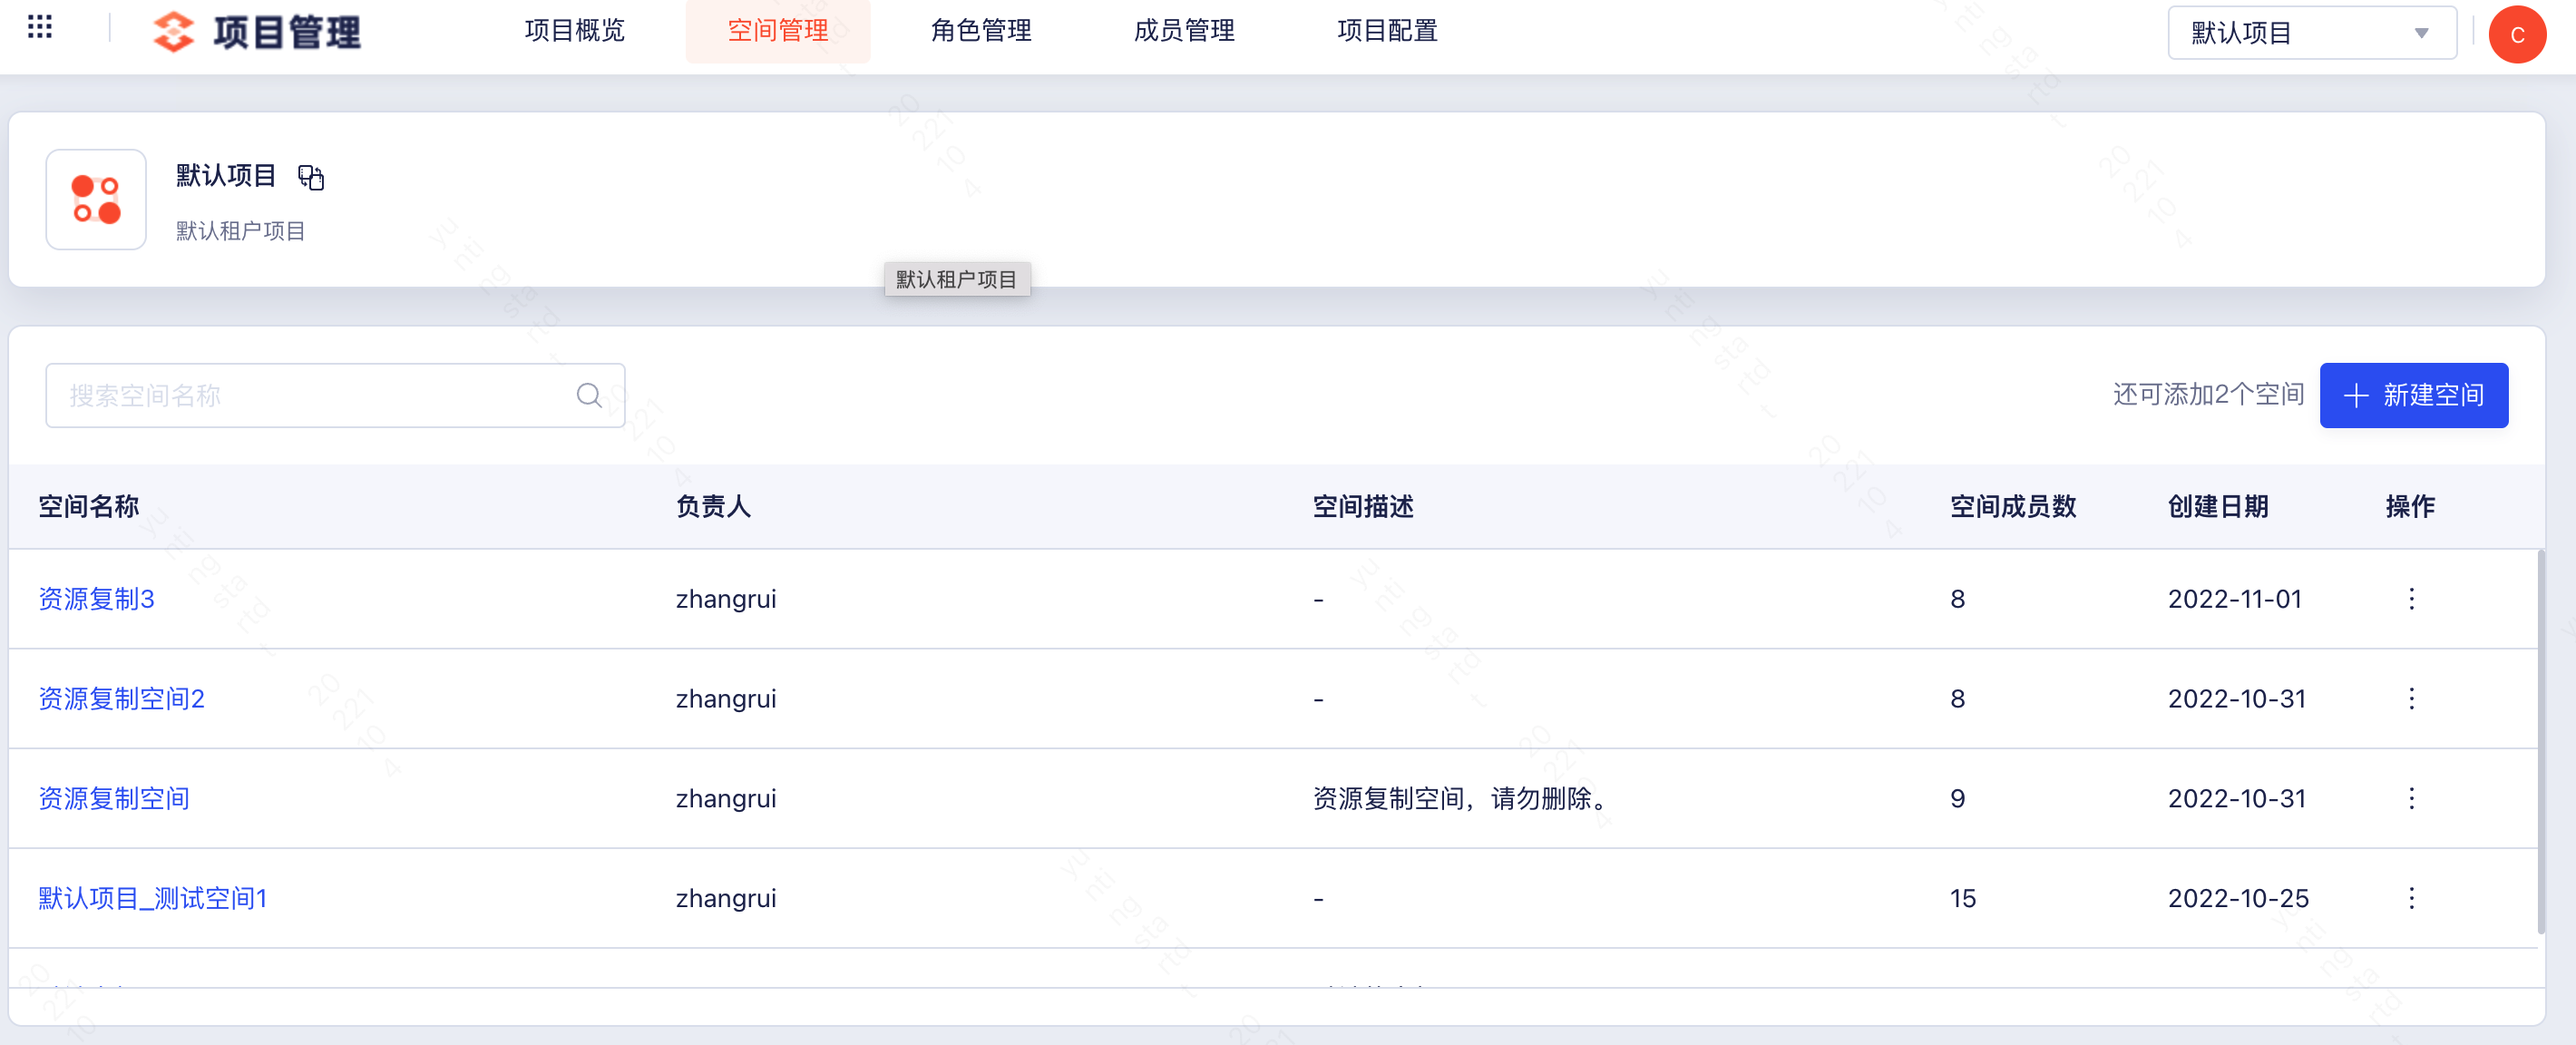Click date 2022-10-25 cell
Screen dimensions: 2576x1045
click(2238, 898)
